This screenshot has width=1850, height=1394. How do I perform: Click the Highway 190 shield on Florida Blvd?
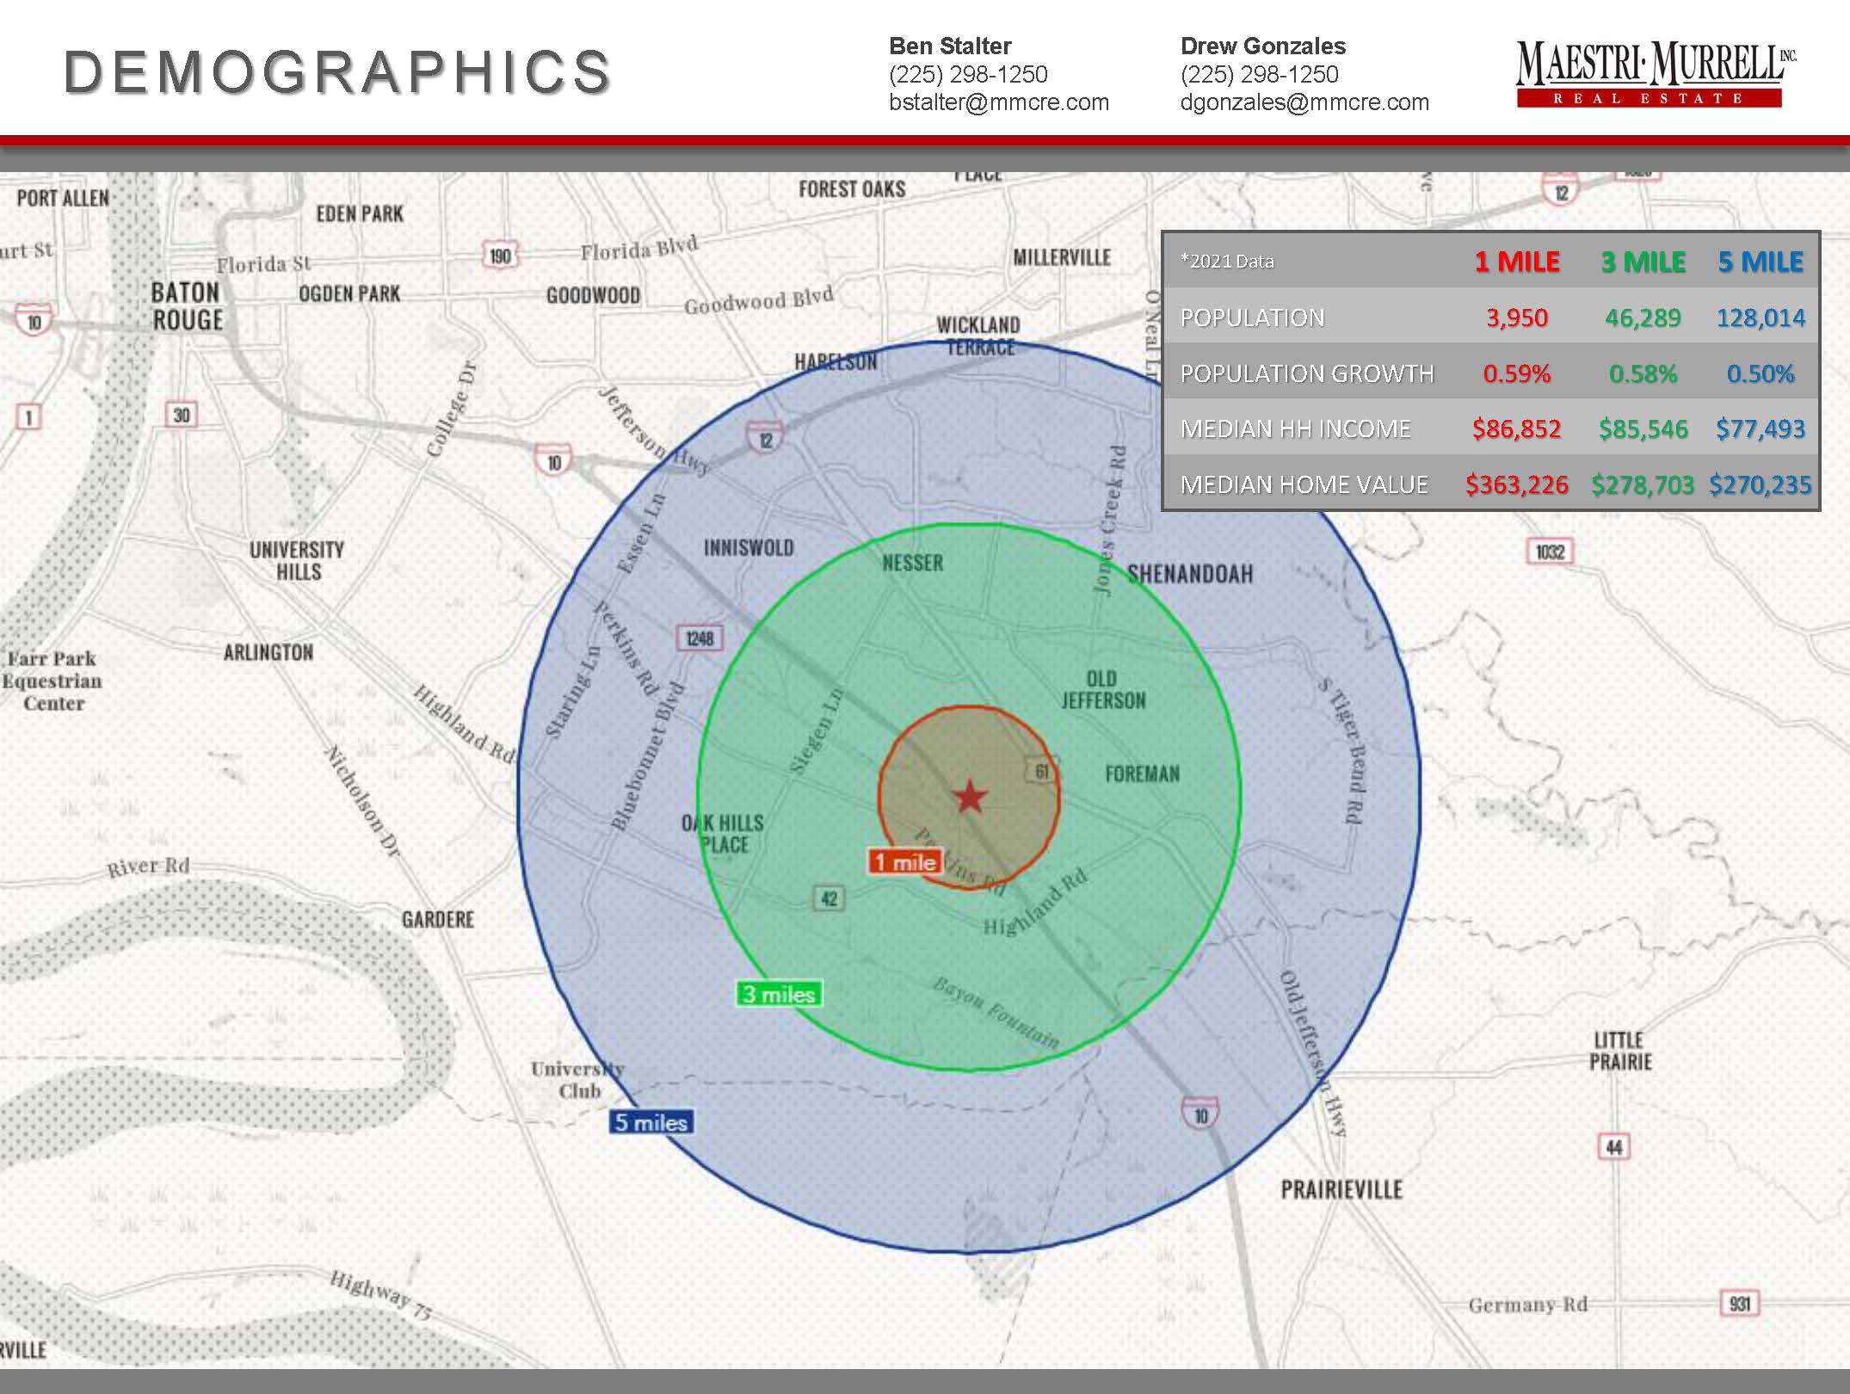(x=501, y=256)
